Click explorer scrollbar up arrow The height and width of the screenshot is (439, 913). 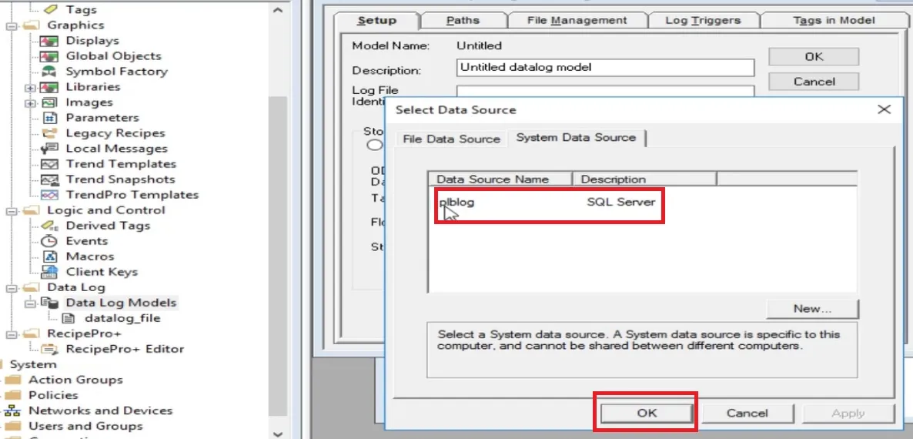(278, 10)
